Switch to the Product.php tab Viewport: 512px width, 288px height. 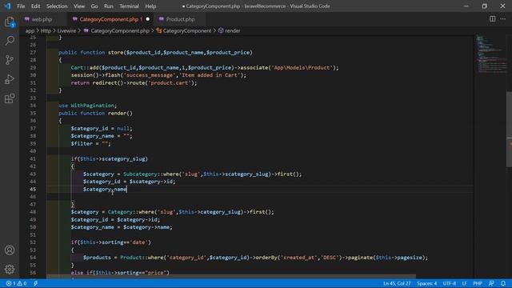coord(180,19)
